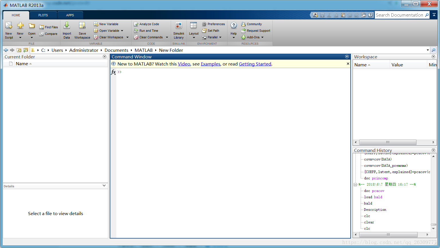The image size is (440, 248).
Task: Switch to the HOME tab
Action: coord(16,15)
